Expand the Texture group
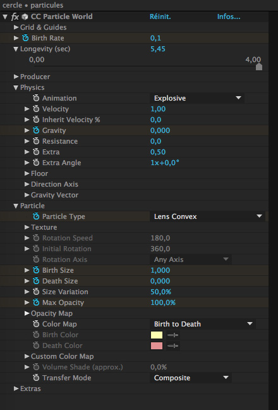 pyautogui.click(x=27, y=227)
